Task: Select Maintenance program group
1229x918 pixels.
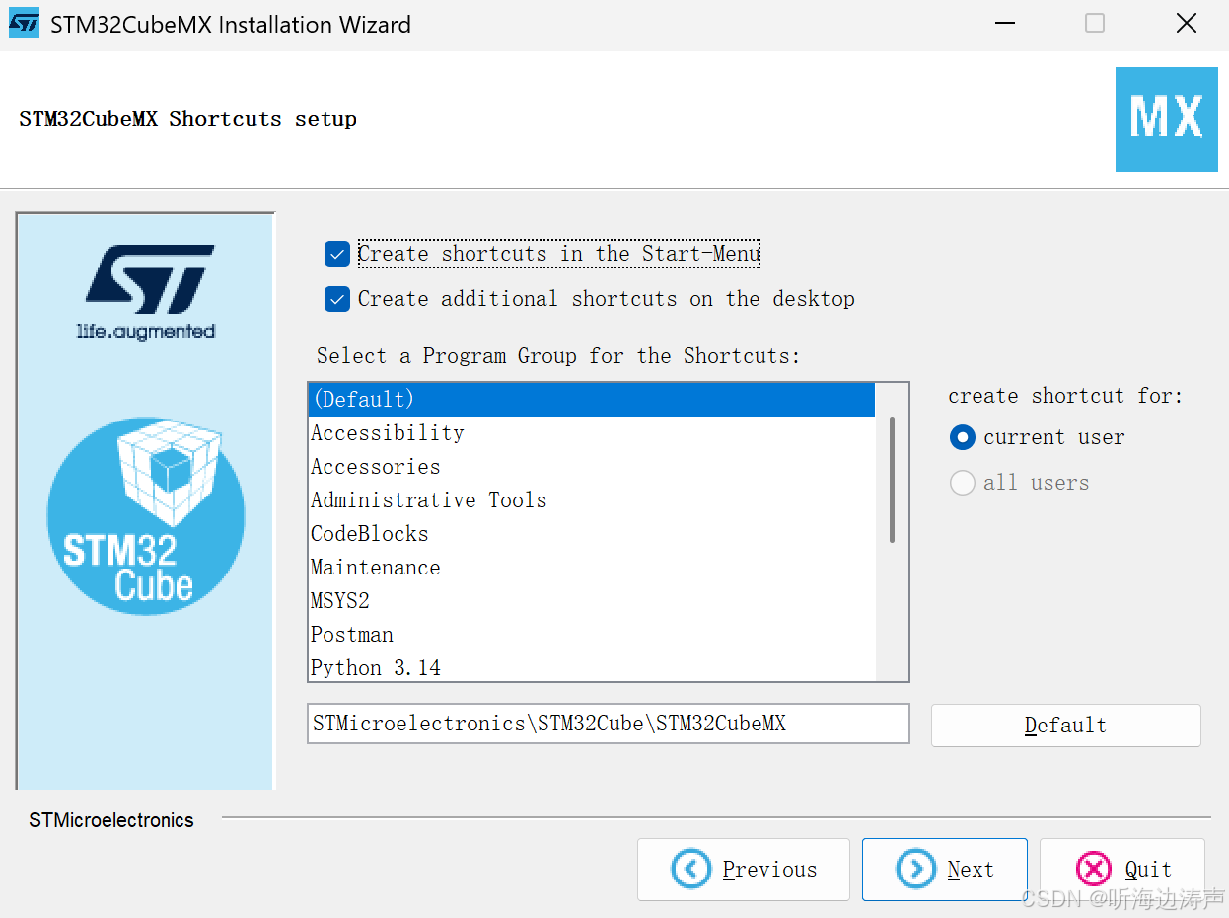Action: (592, 568)
